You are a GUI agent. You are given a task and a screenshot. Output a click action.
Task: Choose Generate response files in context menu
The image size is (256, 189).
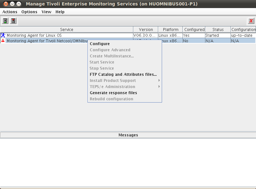click(x=125, y=93)
